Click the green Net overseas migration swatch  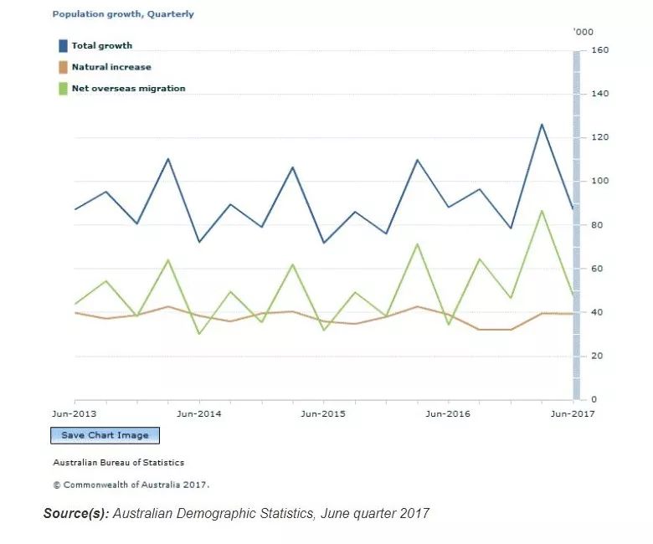coord(63,88)
